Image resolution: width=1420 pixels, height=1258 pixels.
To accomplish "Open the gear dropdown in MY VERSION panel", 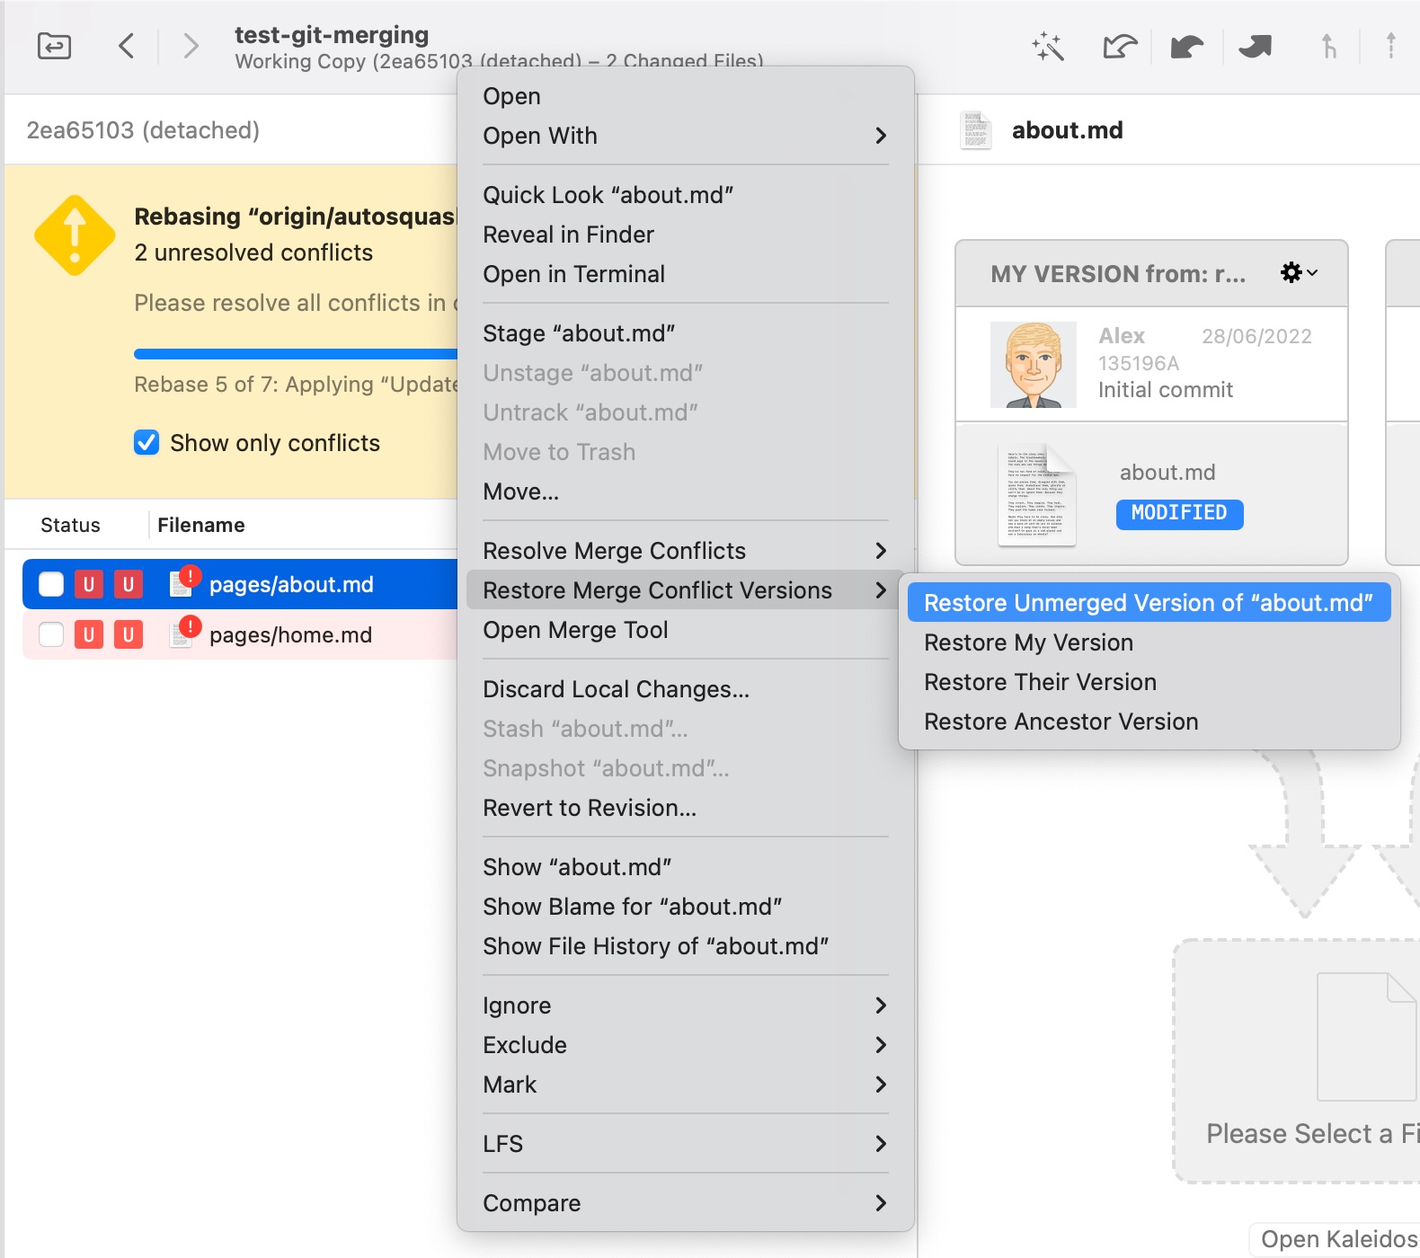I will pyautogui.click(x=1298, y=273).
